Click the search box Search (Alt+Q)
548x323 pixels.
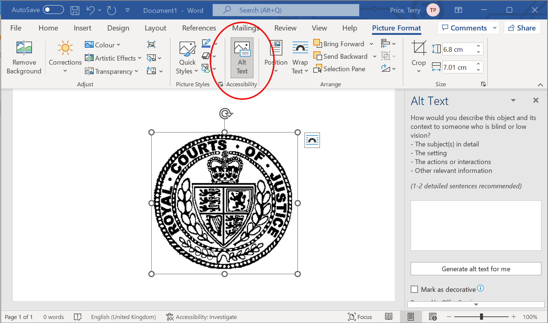[286, 10]
